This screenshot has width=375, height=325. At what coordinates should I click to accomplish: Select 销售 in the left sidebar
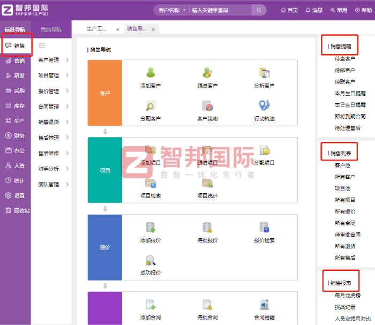16,46
